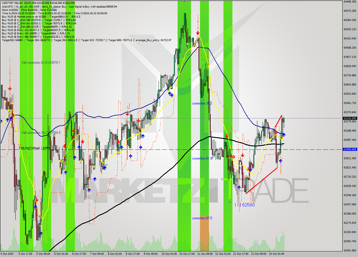
Task: Click the 63552.800 price axis label
Action: tap(350, 94)
